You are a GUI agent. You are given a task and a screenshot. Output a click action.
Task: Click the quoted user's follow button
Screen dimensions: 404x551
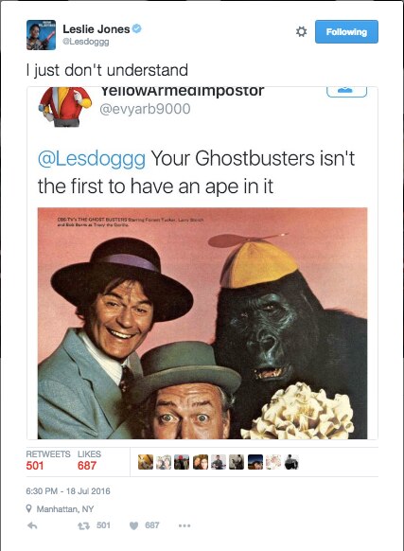346,91
